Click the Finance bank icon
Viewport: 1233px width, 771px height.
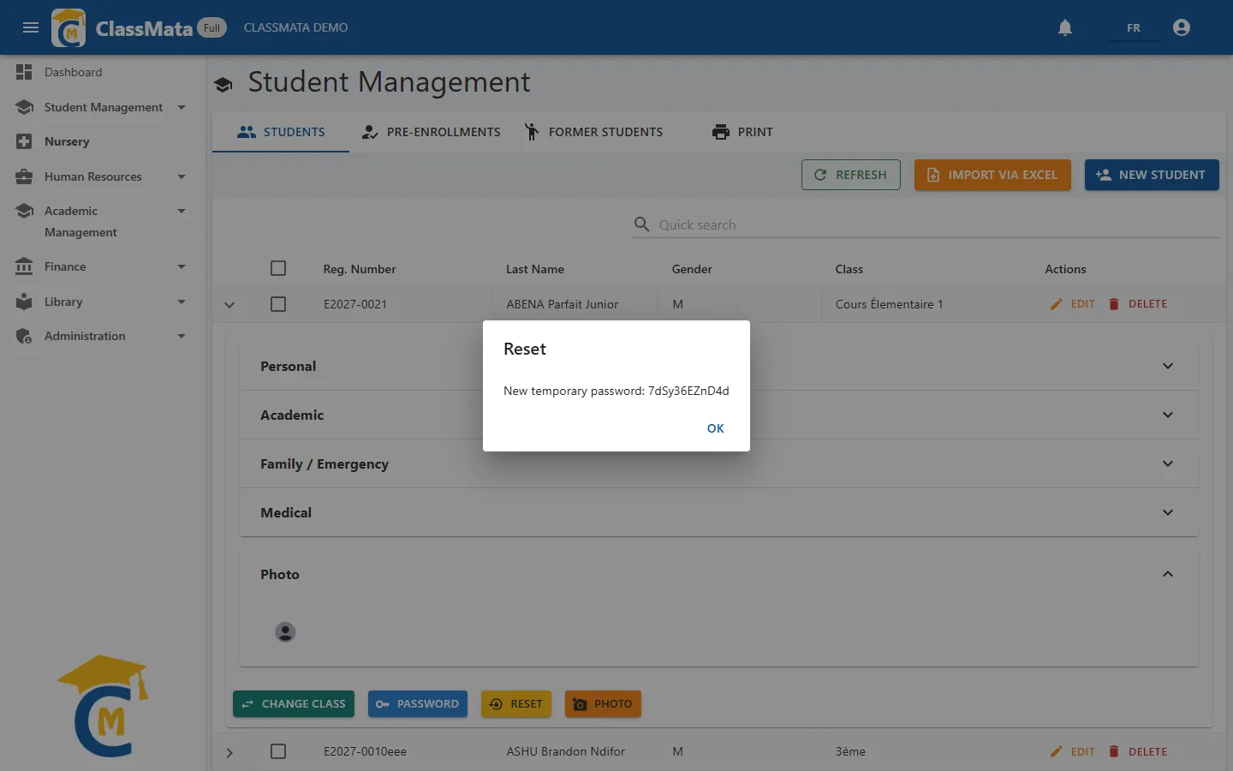[x=24, y=266]
